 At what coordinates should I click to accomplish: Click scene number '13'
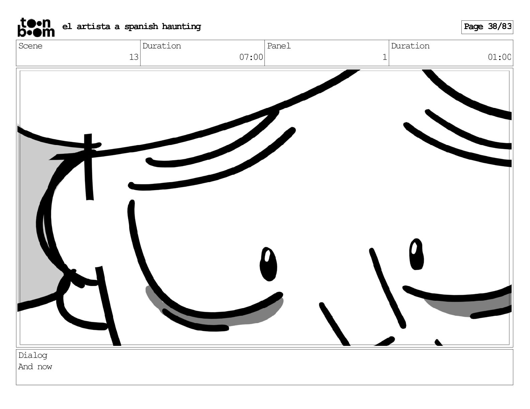click(134, 57)
